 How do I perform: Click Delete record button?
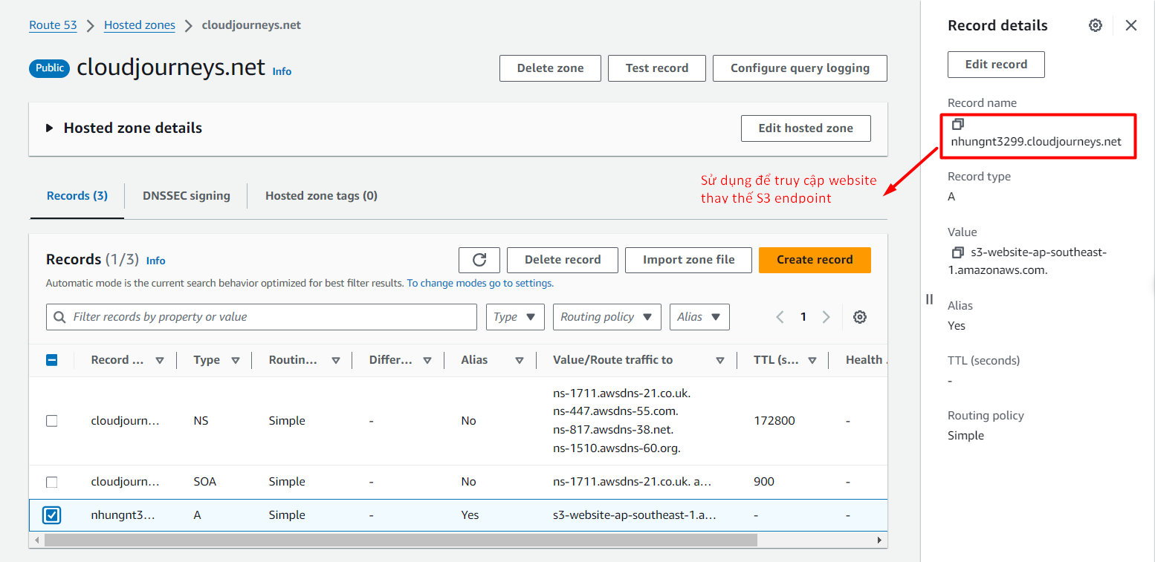(563, 260)
